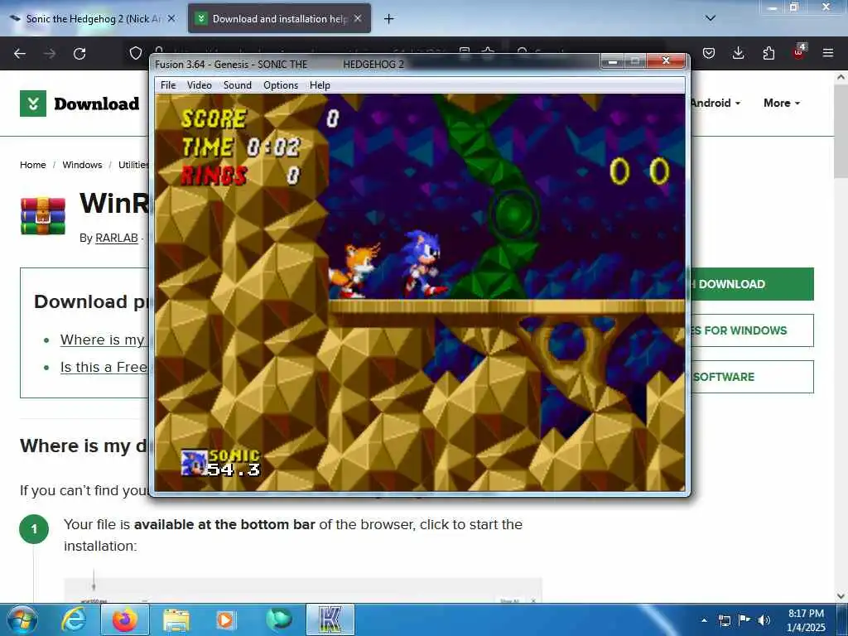The height and width of the screenshot is (636, 848).
Task: Open the File menu in Fusion
Action: 168,85
